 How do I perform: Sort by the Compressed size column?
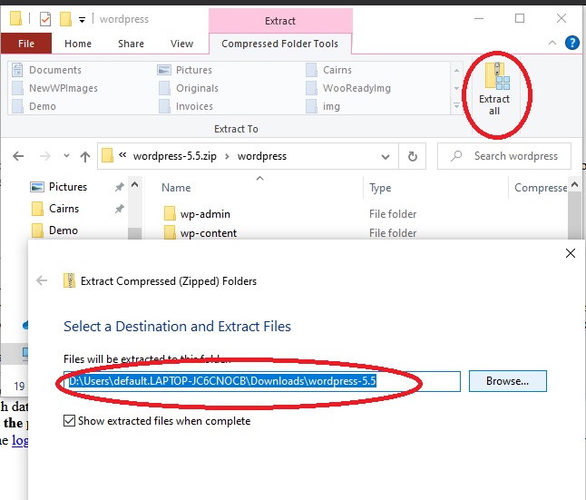click(x=541, y=187)
